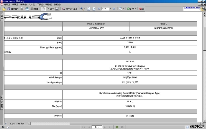Go to the Next Page button
This screenshot has height=129, width=206.
point(105,127)
